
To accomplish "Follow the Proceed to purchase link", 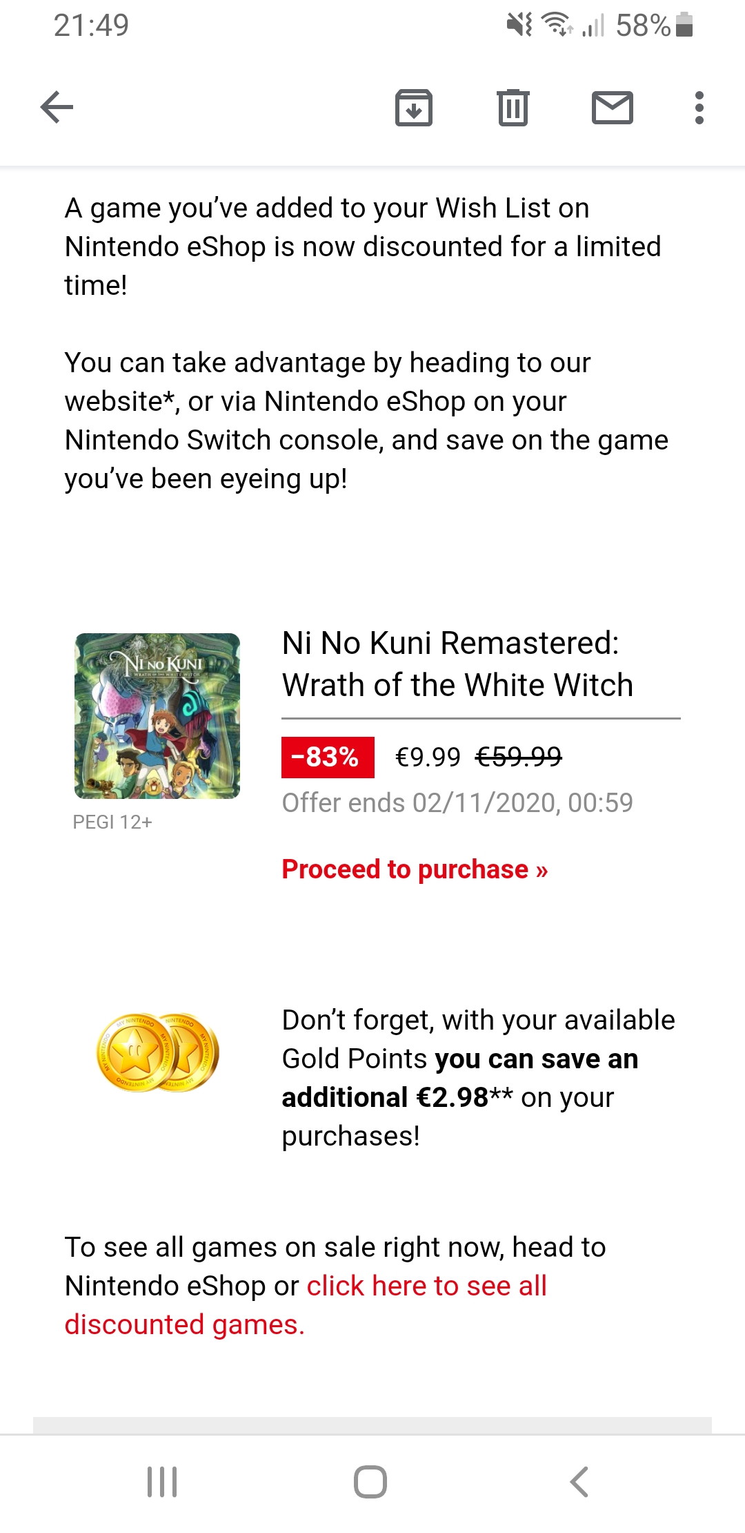I will [x=415, y=869].
